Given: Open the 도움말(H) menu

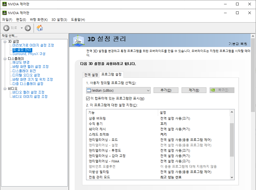Looking at the screenshot, I should 78,20.
